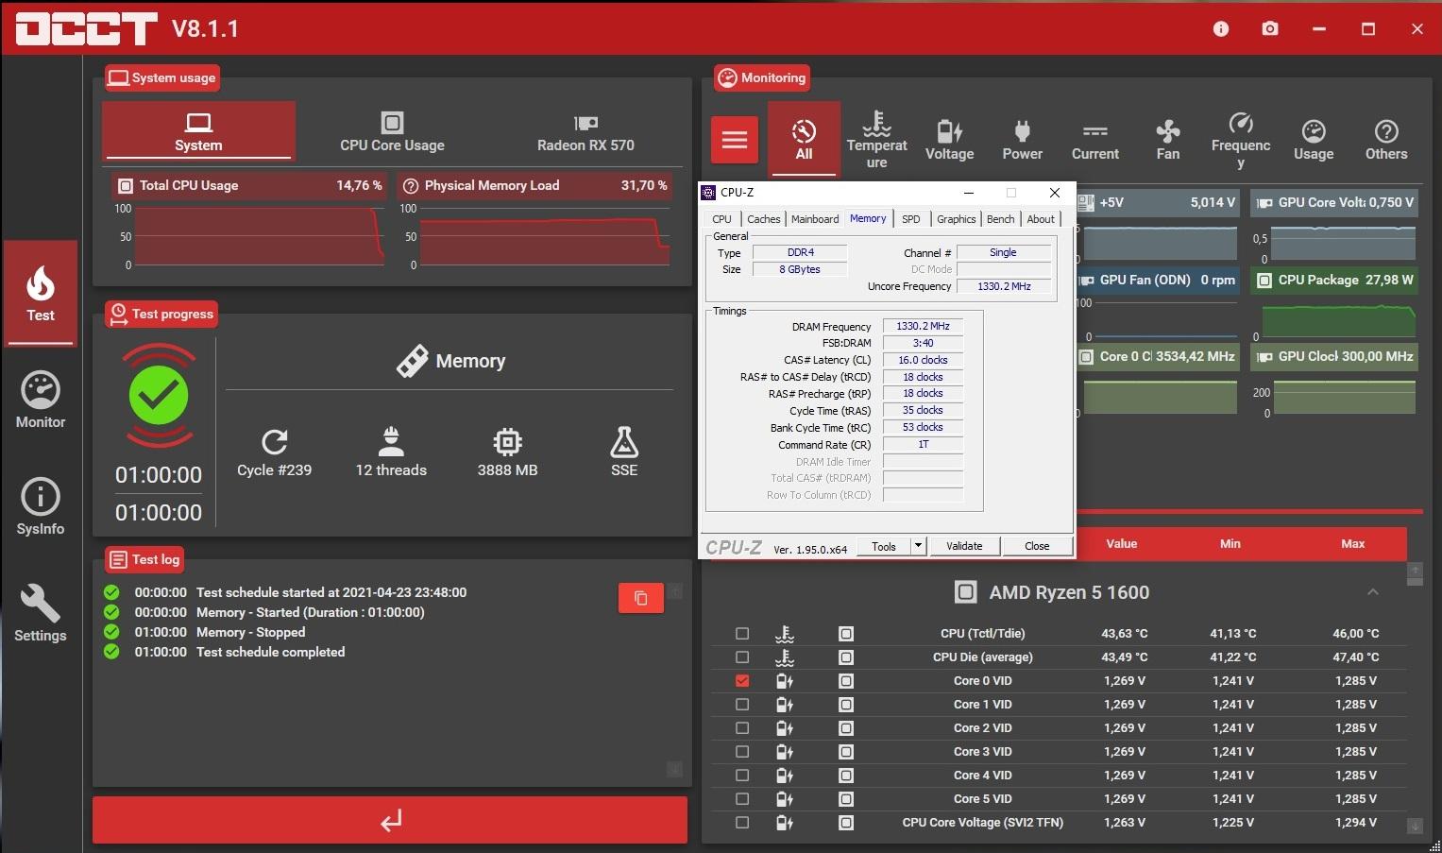The height and width of the screenshot is (853, 1442).
Task: Open the monitoring hamburger menu button
Action: coord(735,141)
